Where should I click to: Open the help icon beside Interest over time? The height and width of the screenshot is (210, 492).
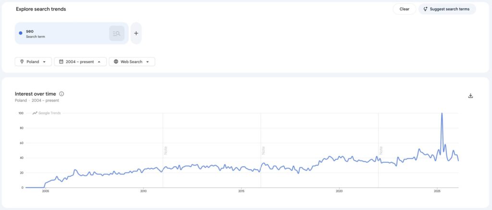tap(61, 94)
